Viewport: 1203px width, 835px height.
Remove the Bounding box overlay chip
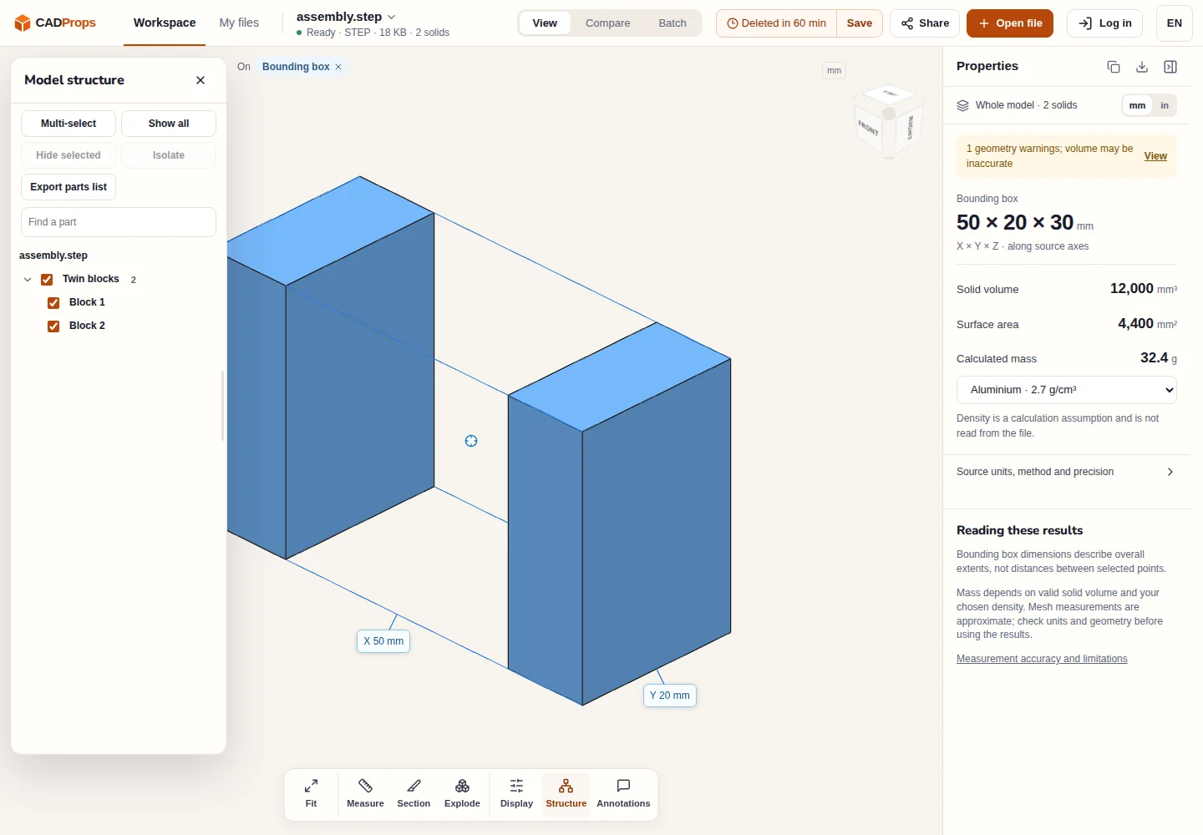pos(338,67)
